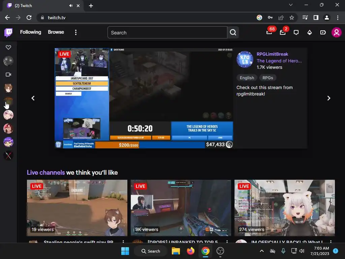Screen dimensions: 345x259
Task: Click the taskbar Search box
Action: 151,251
